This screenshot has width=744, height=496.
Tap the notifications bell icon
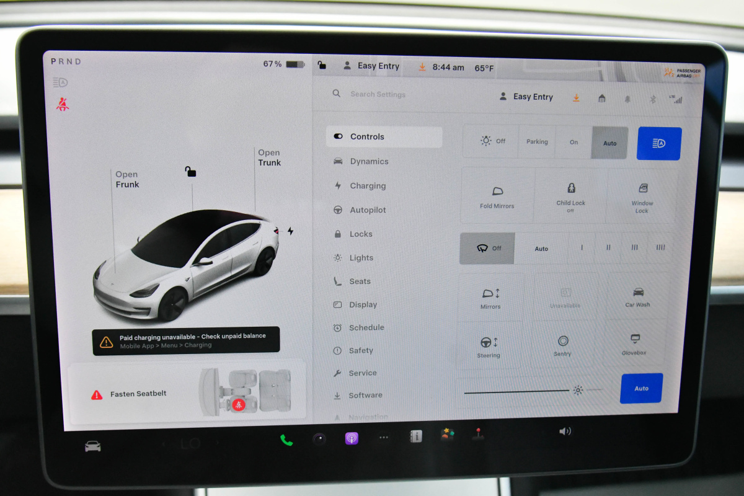point(627,99)
